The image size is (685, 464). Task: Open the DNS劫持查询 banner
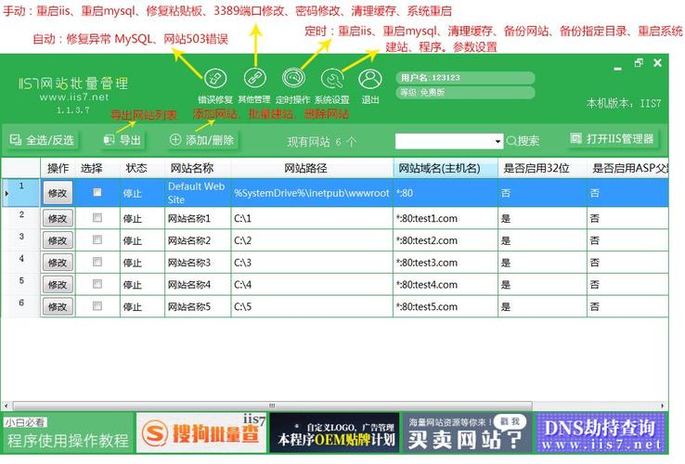coord(601,433)
